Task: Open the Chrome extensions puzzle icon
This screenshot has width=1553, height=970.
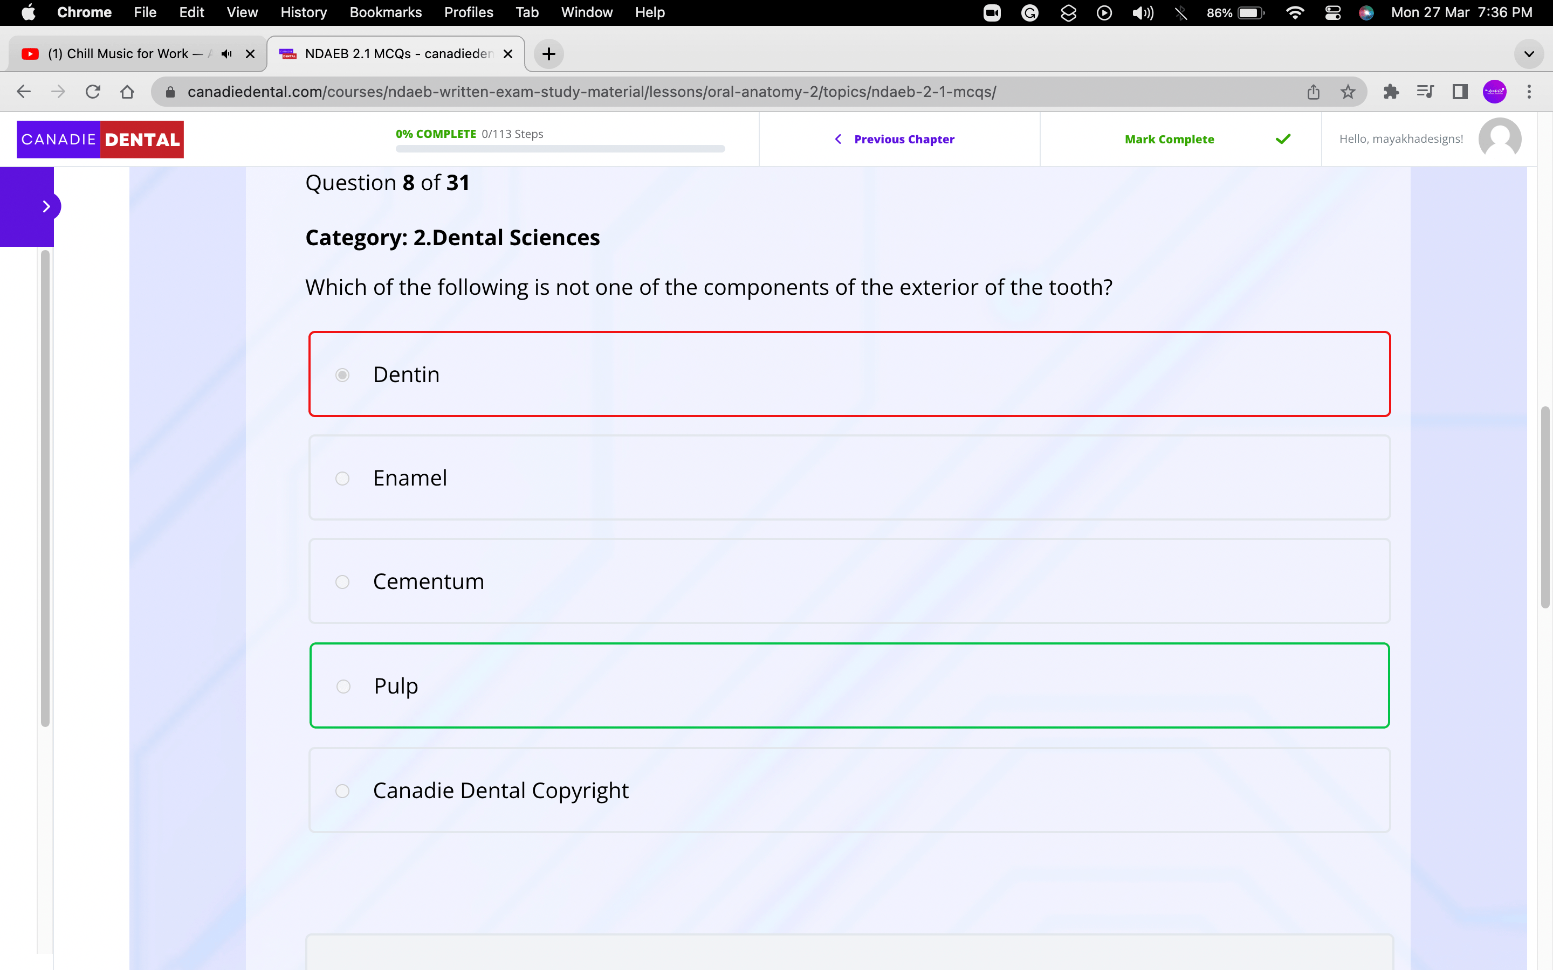Action: click(1391, 92)
